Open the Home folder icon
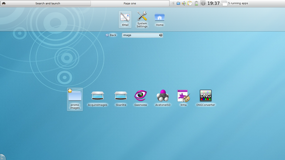 tap(159, 18)
